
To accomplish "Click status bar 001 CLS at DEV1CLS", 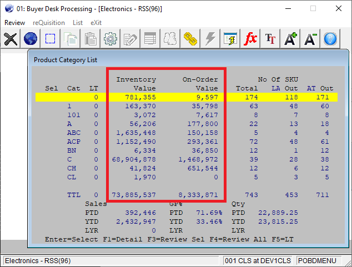I will (258, 261).
